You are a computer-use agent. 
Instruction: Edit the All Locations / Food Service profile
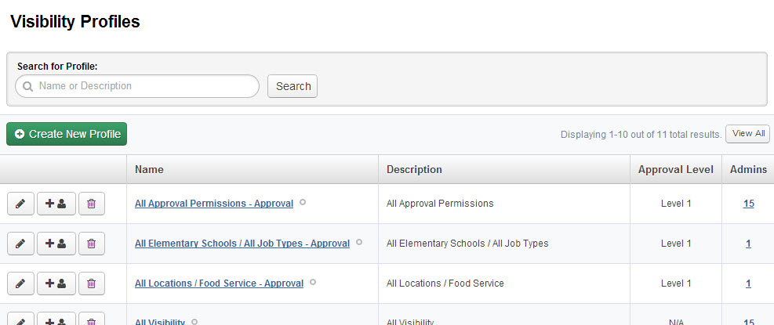point(20,283)
